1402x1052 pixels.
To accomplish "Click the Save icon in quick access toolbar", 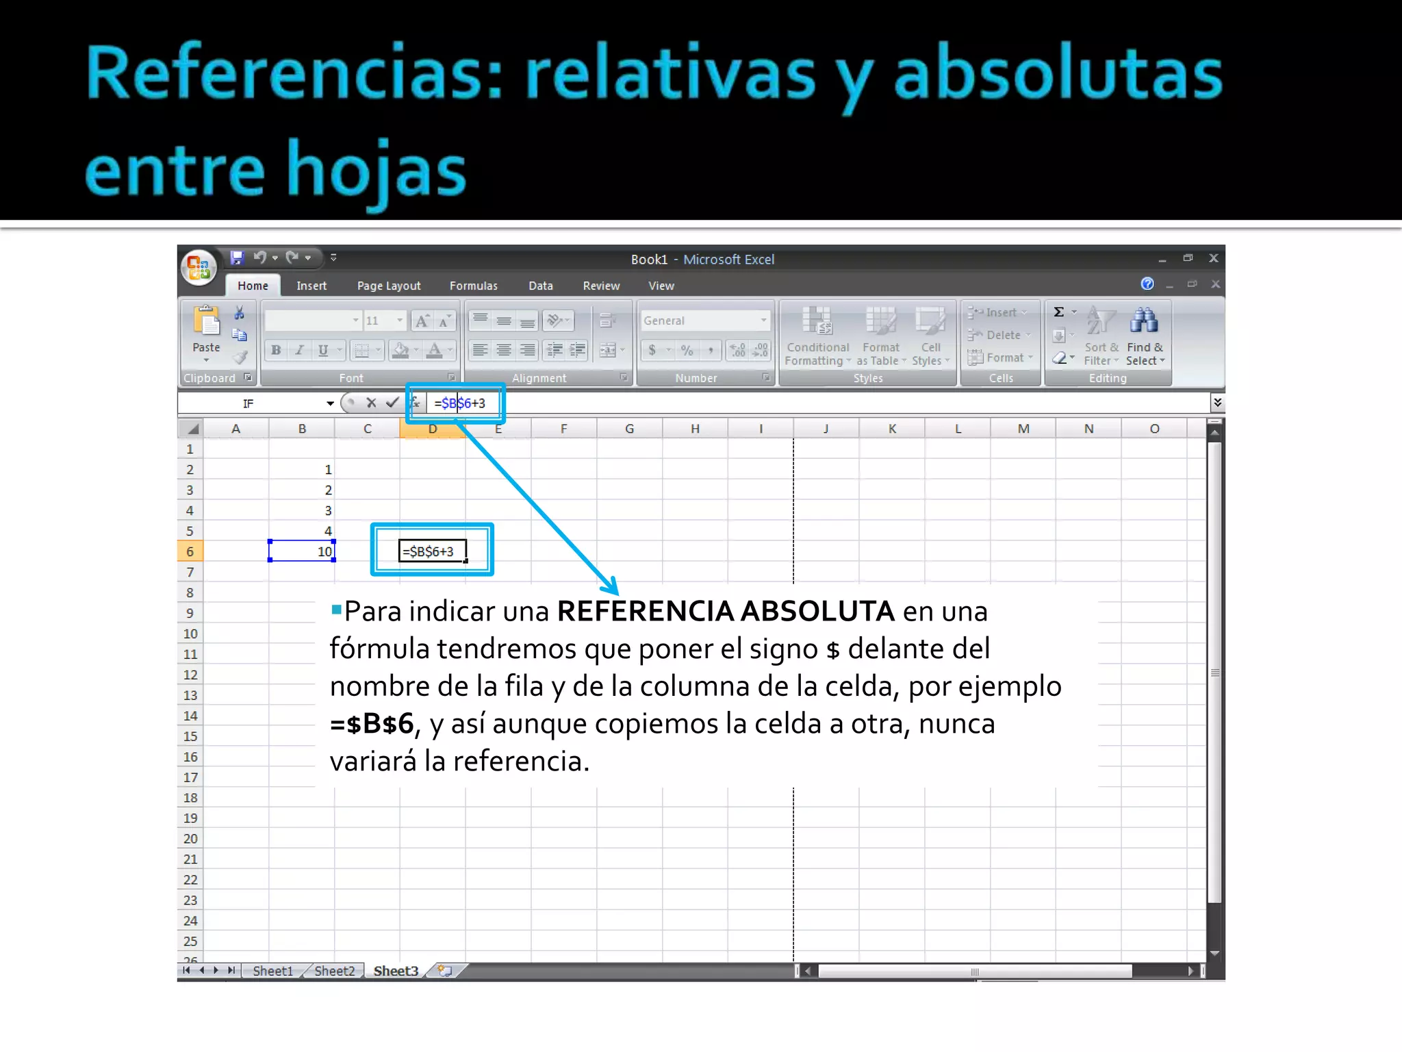I will pos(237,258).
